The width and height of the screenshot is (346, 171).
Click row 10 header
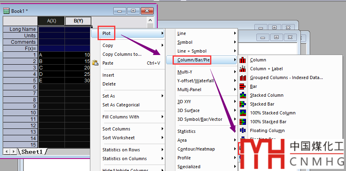coord(21,113)
